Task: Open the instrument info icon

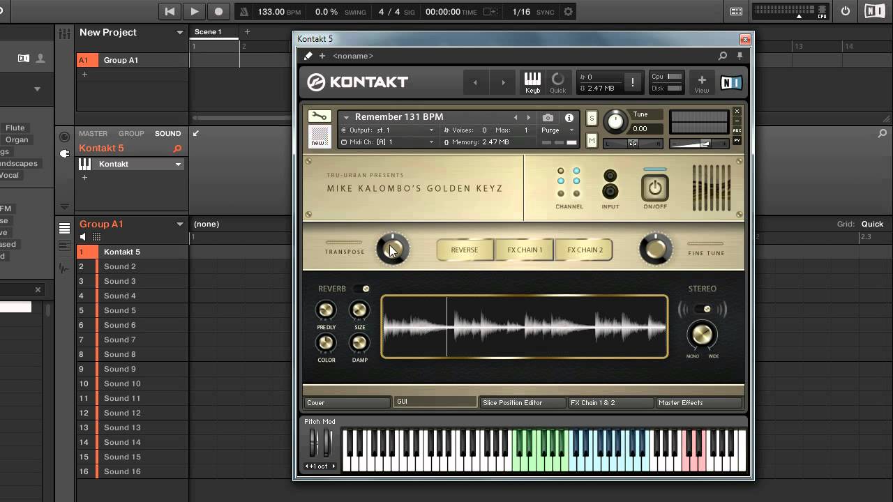Action: [x=569, y=118]
